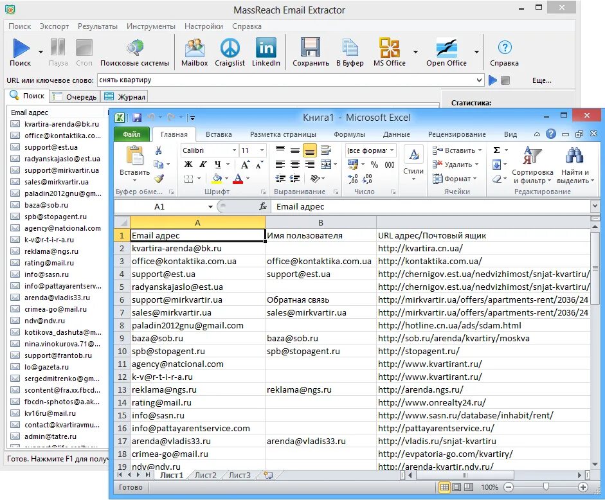The height and width of the screenshot is (500, 605).
Task: Copy results with В Буфер icon
Action: point(350,48)
